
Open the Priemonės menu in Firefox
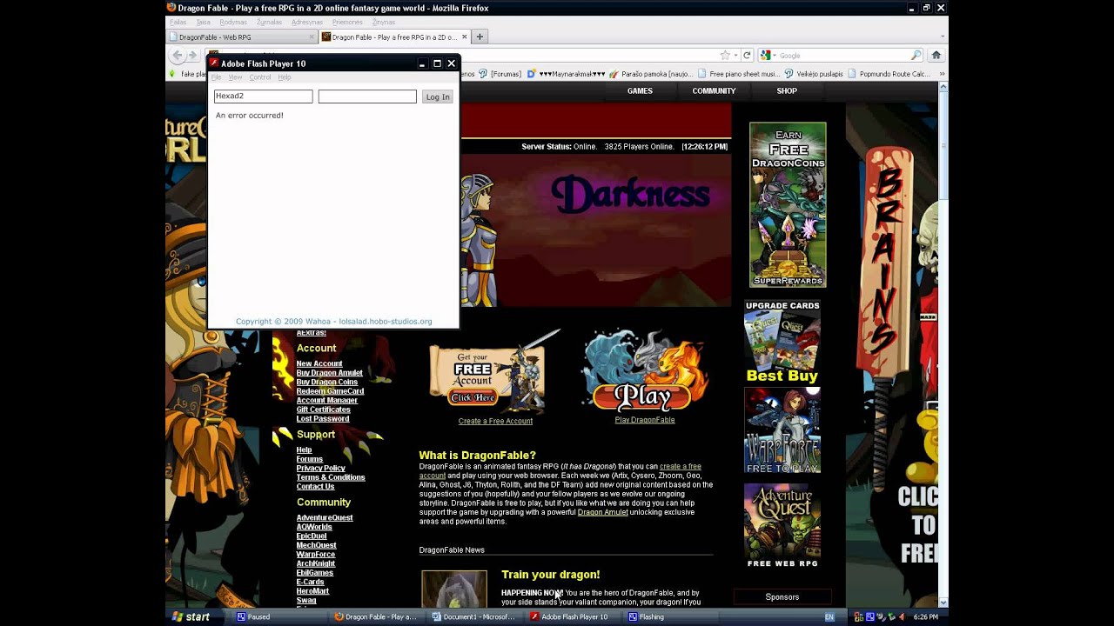tap(347, 22)
